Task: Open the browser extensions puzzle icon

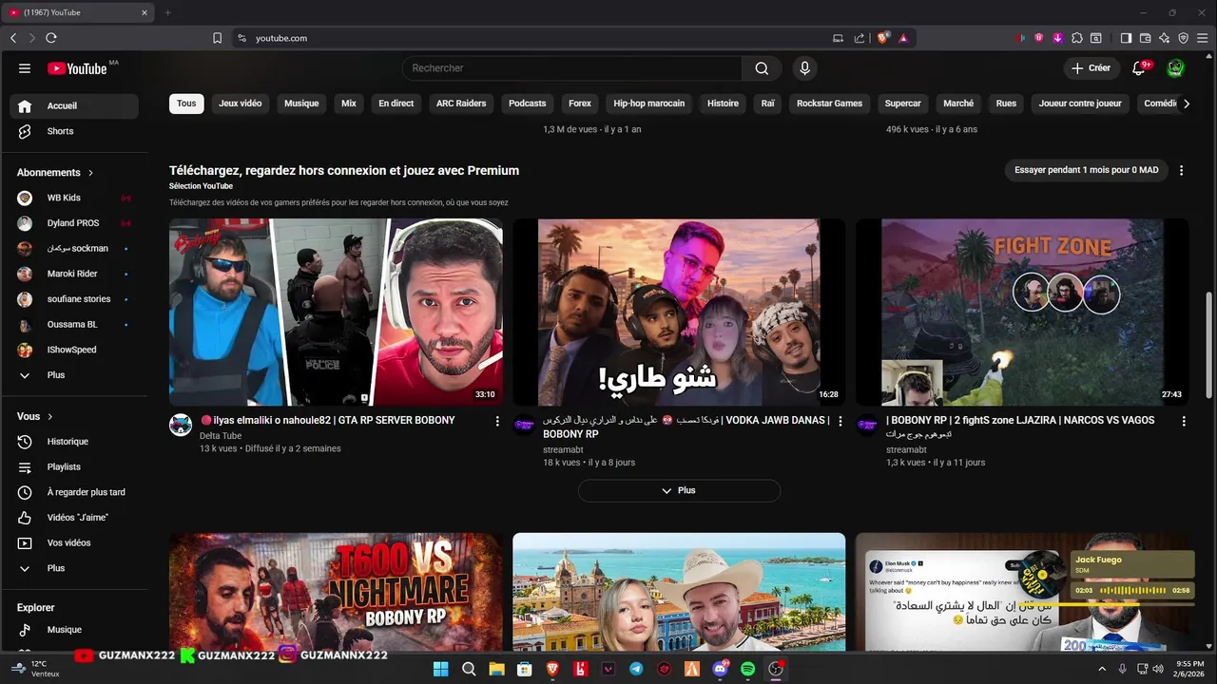Action: coord(1077,38)
